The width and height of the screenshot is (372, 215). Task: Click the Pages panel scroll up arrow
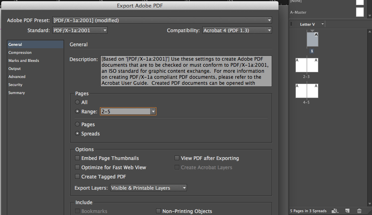[x=370, y=31]
